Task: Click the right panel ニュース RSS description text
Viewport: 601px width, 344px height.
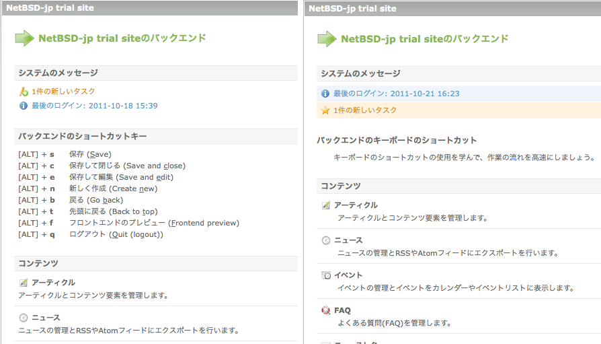Action: coord(448,253)
